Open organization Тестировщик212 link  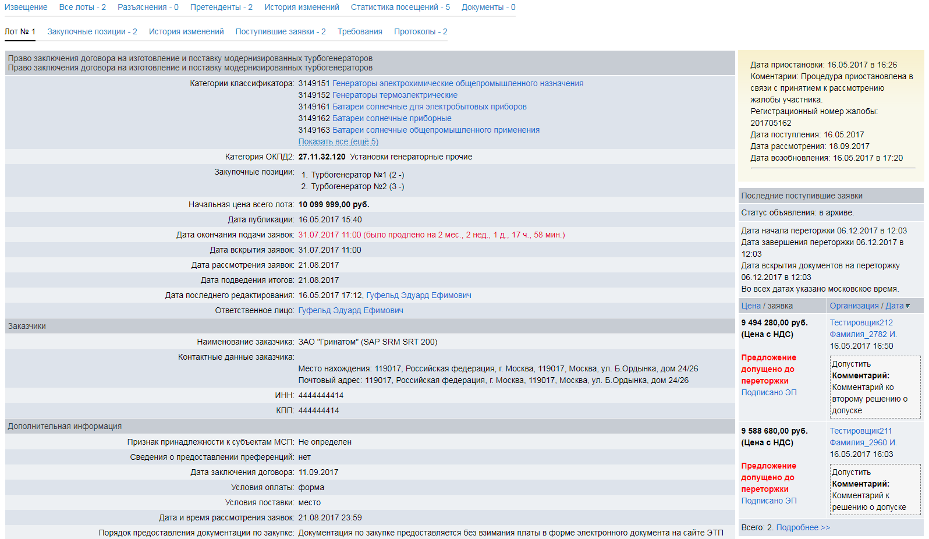coord(861,323)
